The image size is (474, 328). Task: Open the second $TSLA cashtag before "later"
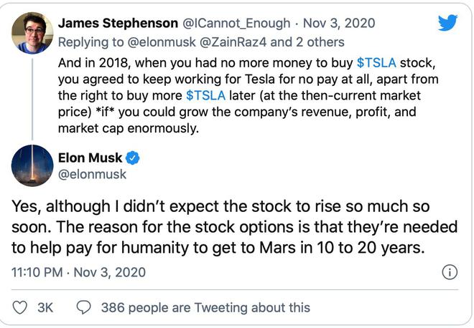pos(208,96)
